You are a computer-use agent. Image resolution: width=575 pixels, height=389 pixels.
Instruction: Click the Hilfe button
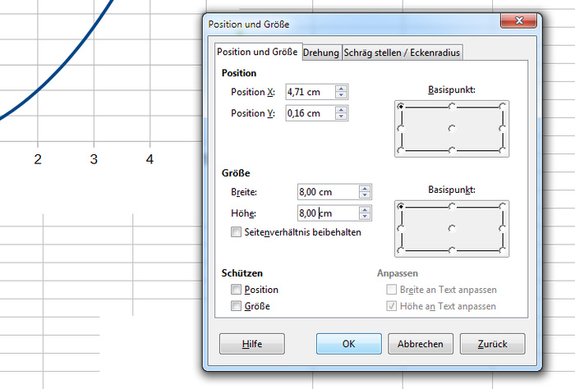pos(252,344)
